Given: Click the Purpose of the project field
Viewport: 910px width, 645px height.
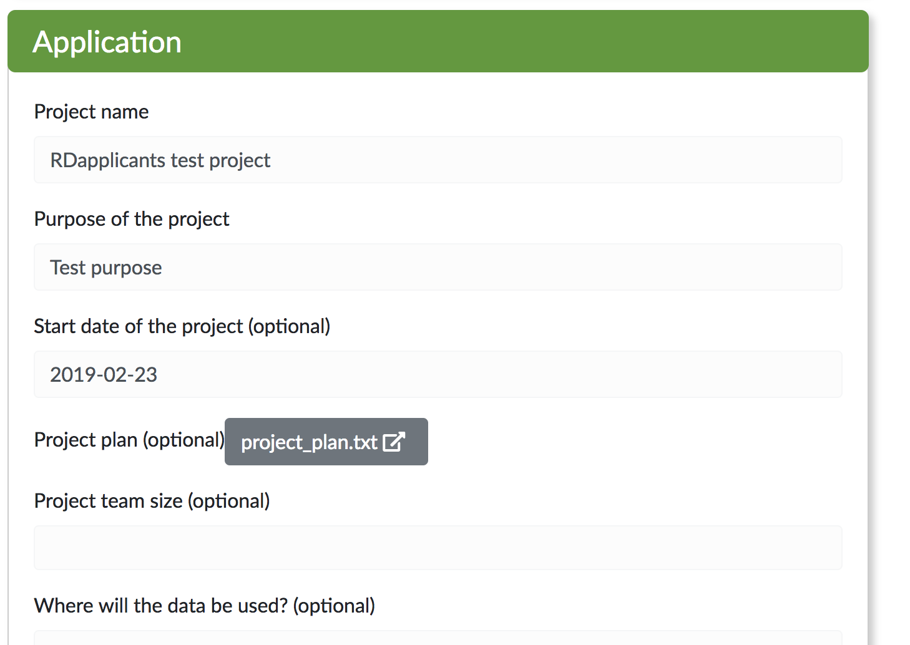Looking at the screenshot, I should point(437,267).
